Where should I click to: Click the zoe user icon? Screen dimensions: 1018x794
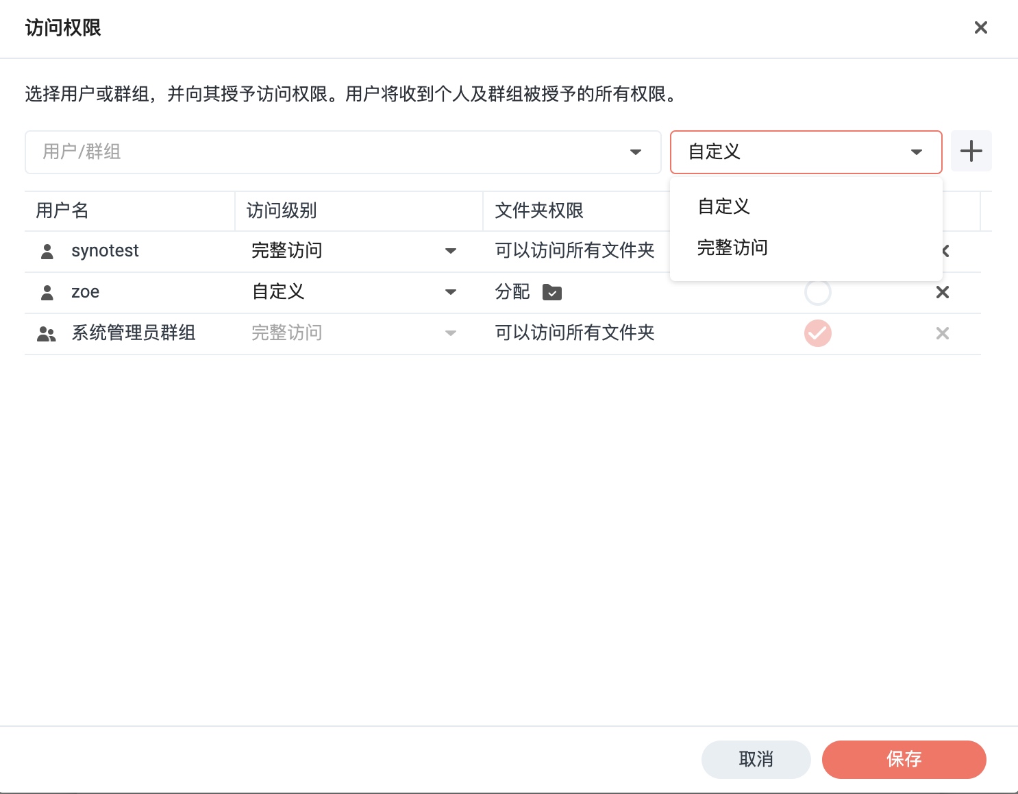tap(47, 293)
